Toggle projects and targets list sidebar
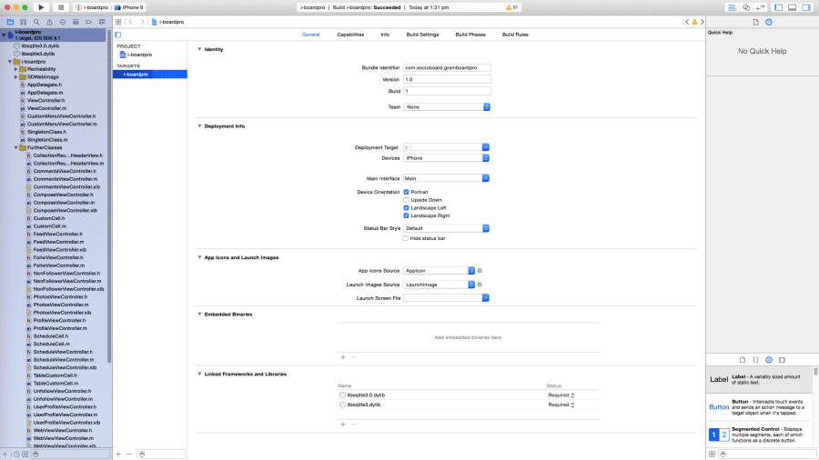Image resolution: width=819 pixels, height=460 pixels. coord(118,35)
